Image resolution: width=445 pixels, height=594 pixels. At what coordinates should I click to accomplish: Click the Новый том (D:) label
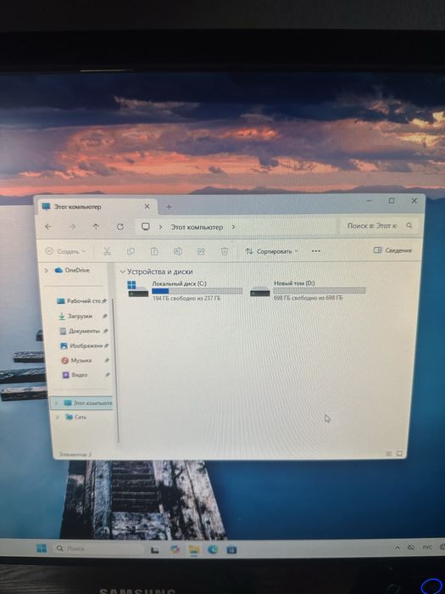(x=294, y=283)
